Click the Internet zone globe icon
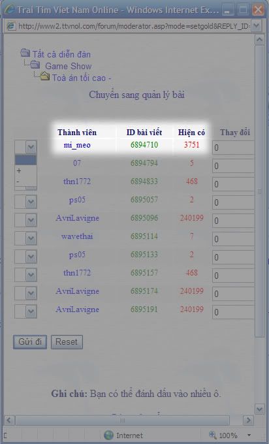269x444 pixels. pos(108,435)
